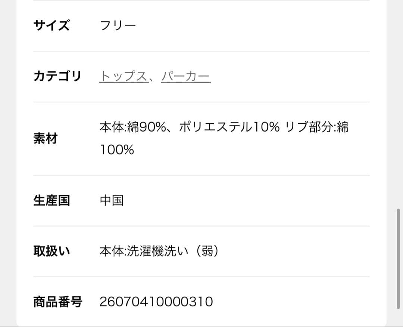Click the カテゴリ row label

click(57, 77)
